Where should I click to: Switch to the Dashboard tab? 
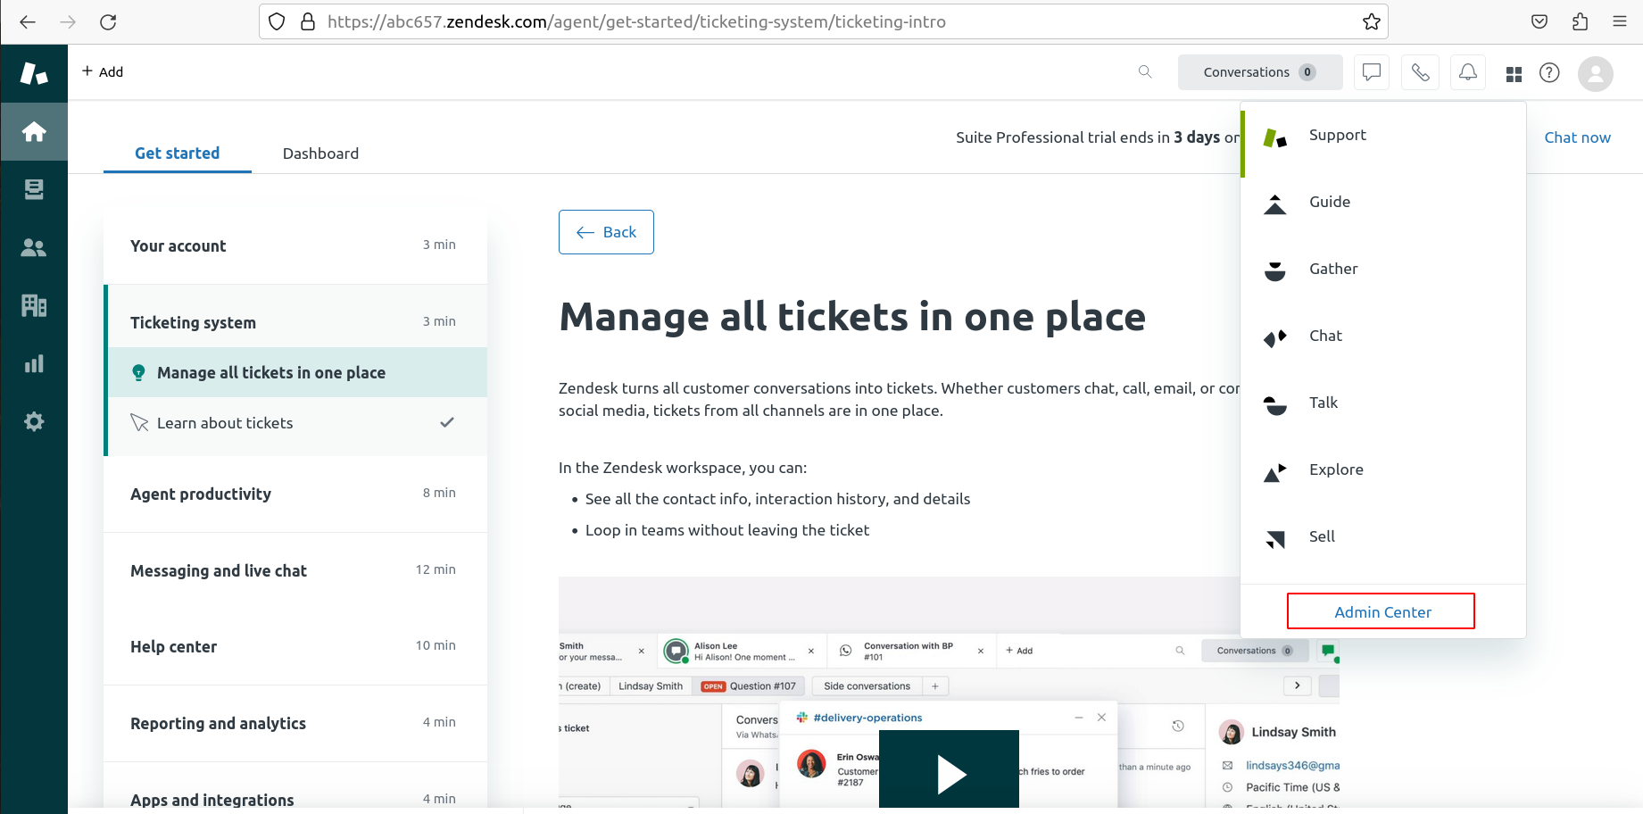tap(321, 154)
